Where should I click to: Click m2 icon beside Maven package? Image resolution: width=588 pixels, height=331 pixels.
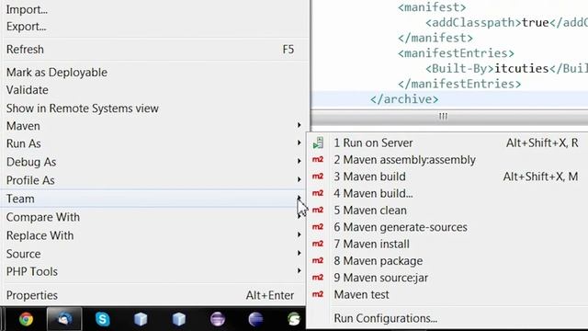point(318,261)
